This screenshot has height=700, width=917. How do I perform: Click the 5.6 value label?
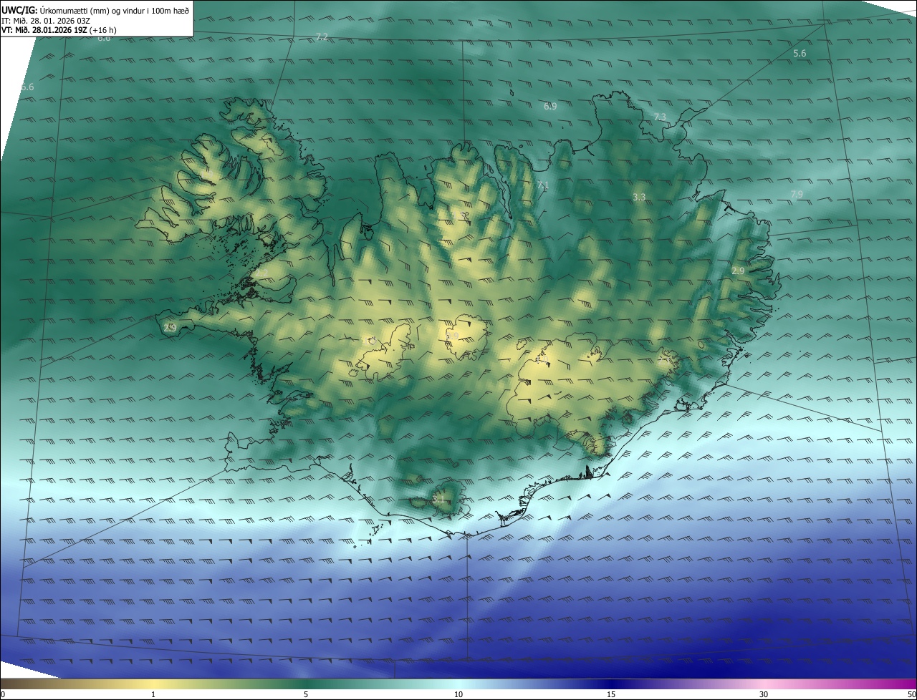tap(800, 54)
